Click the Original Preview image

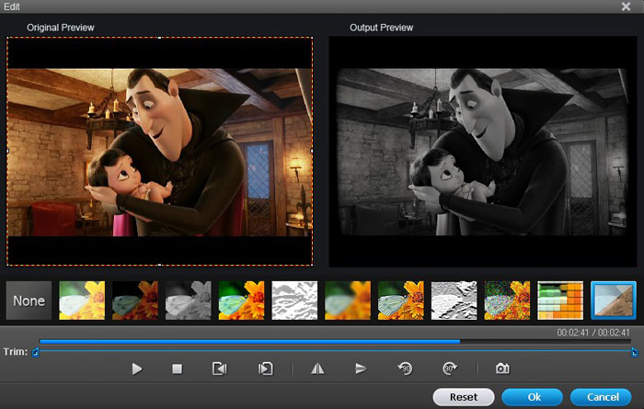point(160,153)
